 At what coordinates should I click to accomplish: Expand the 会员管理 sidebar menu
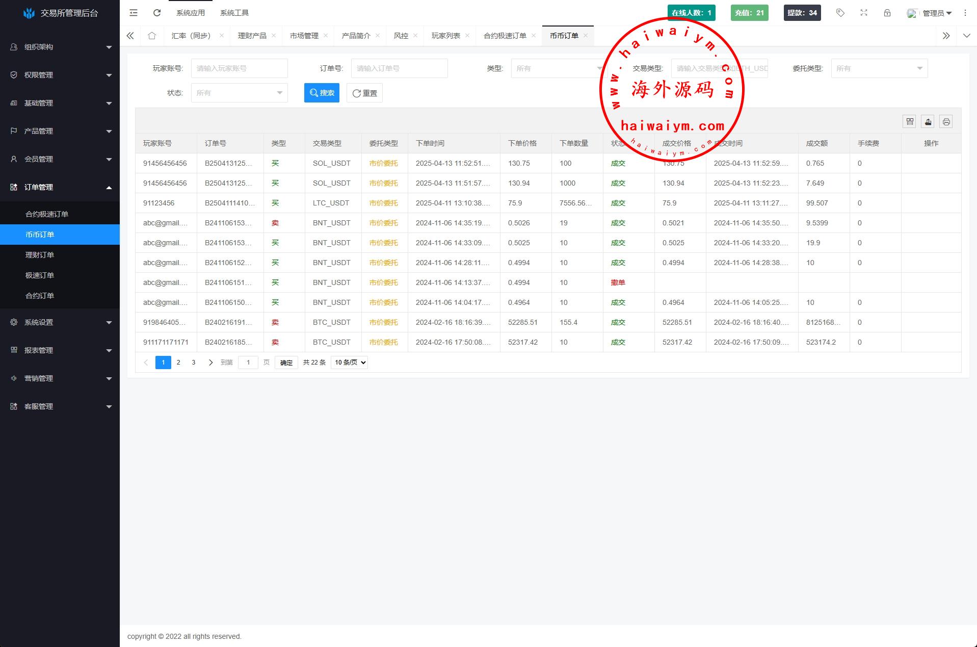coord(60,159)
